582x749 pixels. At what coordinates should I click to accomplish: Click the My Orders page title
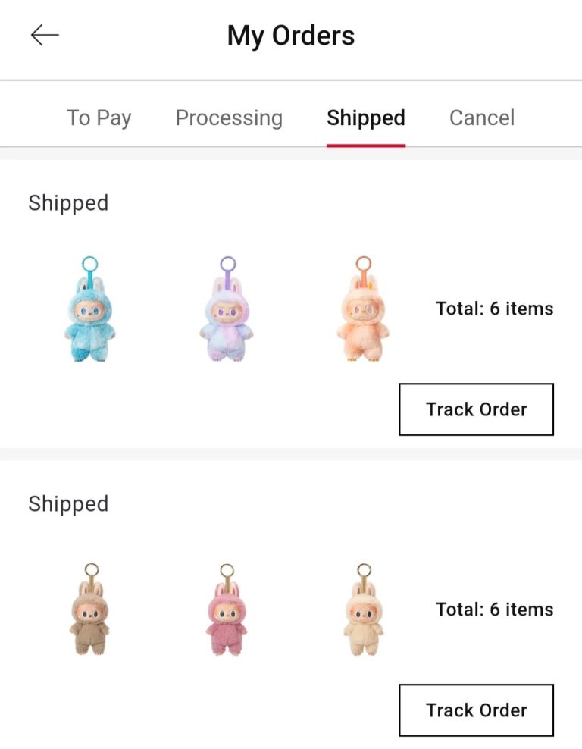[x=291, y=36]
